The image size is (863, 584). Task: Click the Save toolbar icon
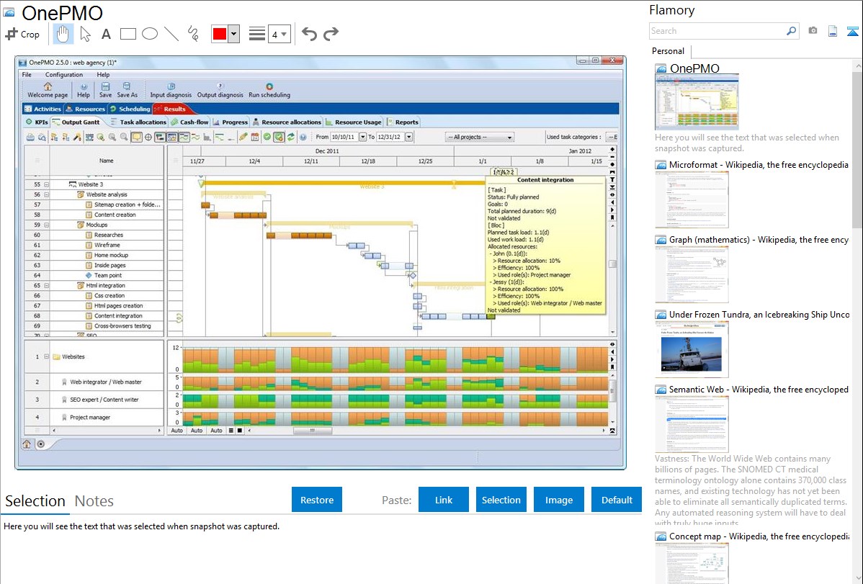coord(105,86)
